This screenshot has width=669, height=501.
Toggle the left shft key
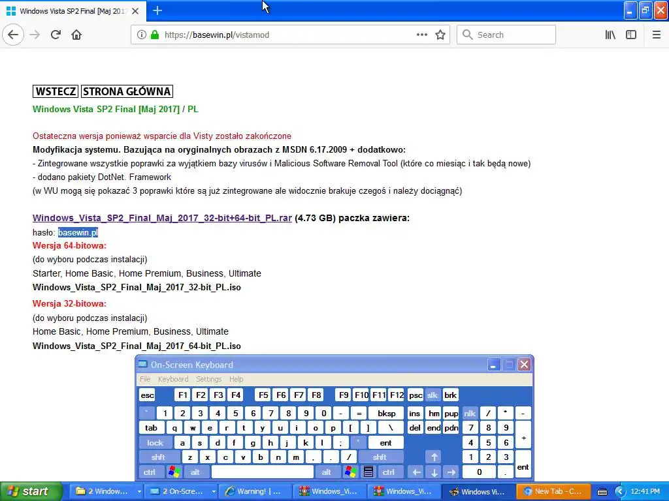158,457
